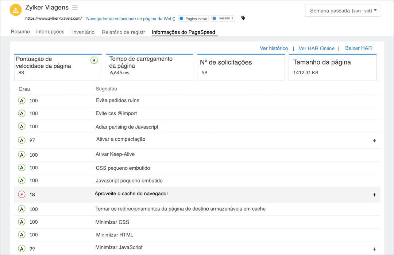
Task: Click the blue square icon in Pagina inicial tag
Action: tap(182, 18)
